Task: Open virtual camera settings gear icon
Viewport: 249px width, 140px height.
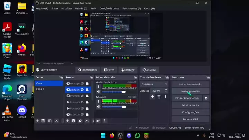Action: 206,98
